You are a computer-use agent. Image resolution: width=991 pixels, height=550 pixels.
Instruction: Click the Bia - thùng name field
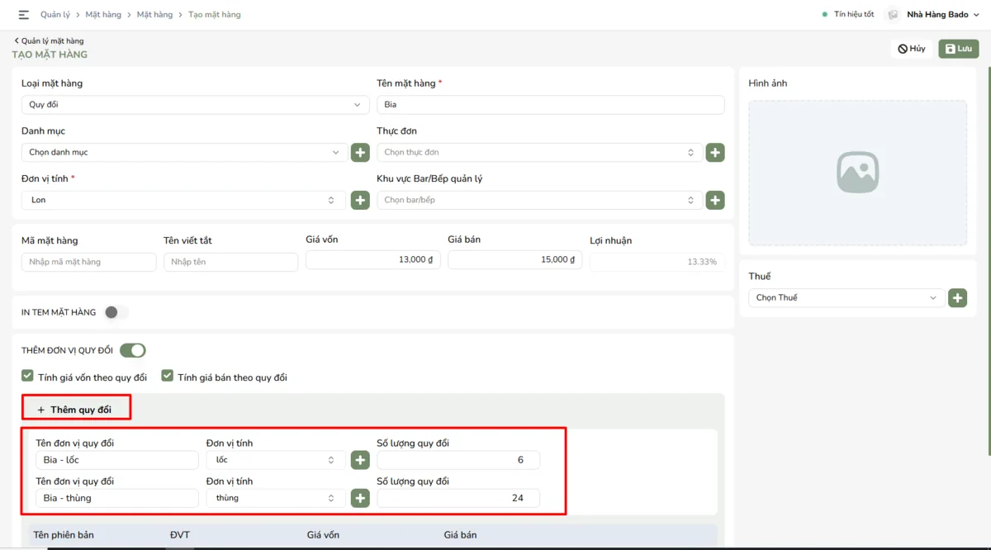pos(117,498)
